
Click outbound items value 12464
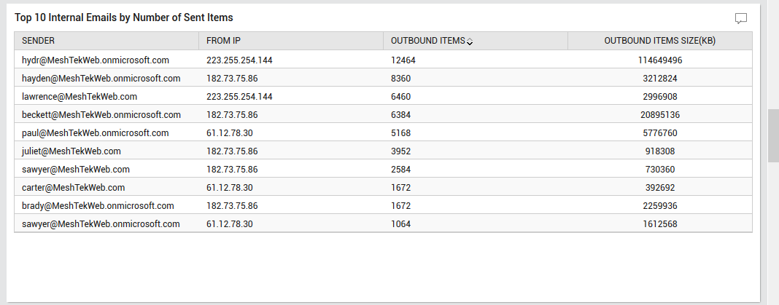click(x=403, y=60)
